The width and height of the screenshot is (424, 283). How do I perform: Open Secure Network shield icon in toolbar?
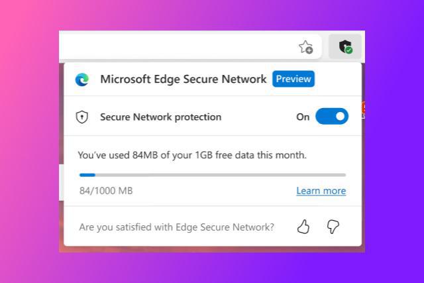(345, 46)
